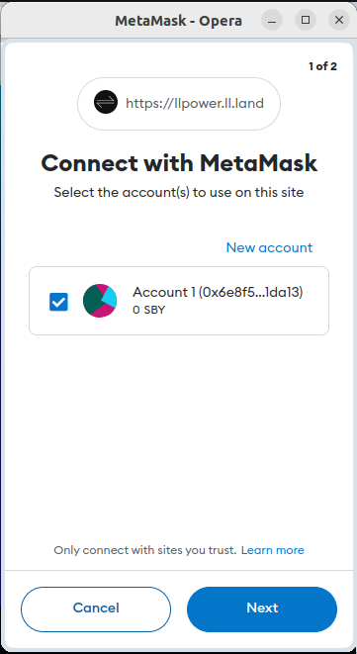Viewport: 357px width, 654px height.
Task: Proceed with the Next button
Action: [x=262, y=608]
